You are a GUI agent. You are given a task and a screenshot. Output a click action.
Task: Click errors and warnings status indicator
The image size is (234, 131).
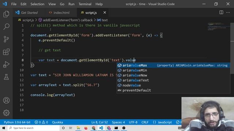click(x=41, y=122)
